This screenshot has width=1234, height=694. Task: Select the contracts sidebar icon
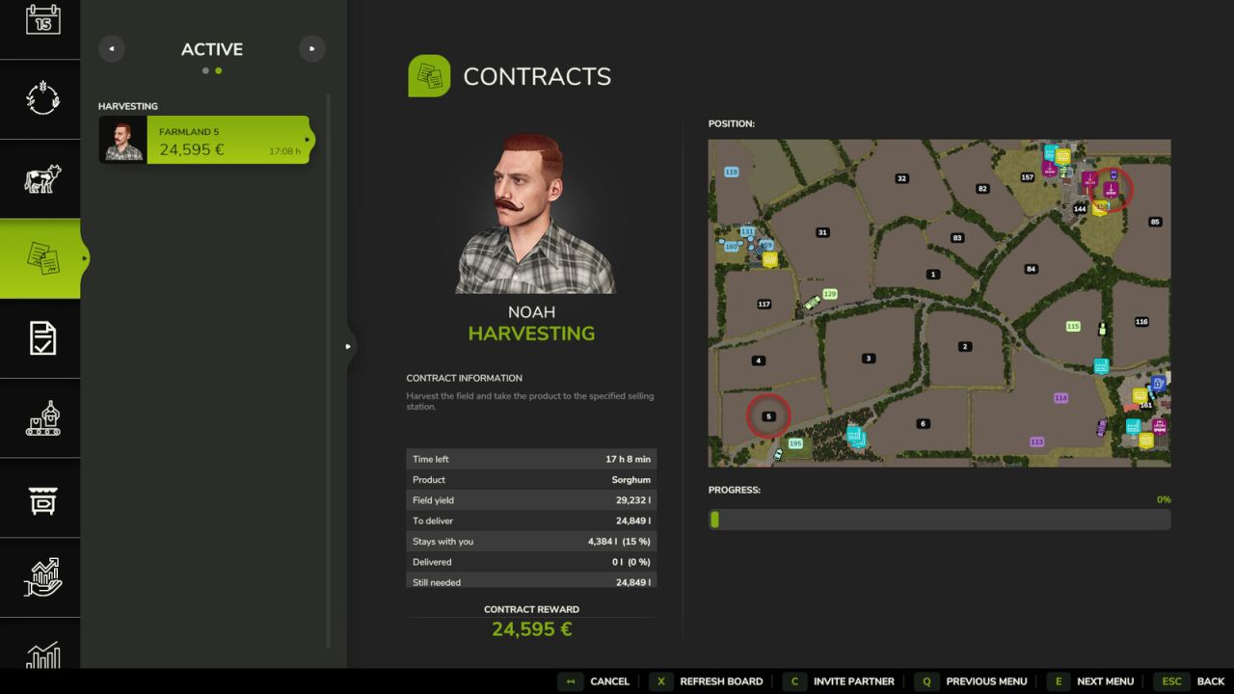[x=42, y=258]
